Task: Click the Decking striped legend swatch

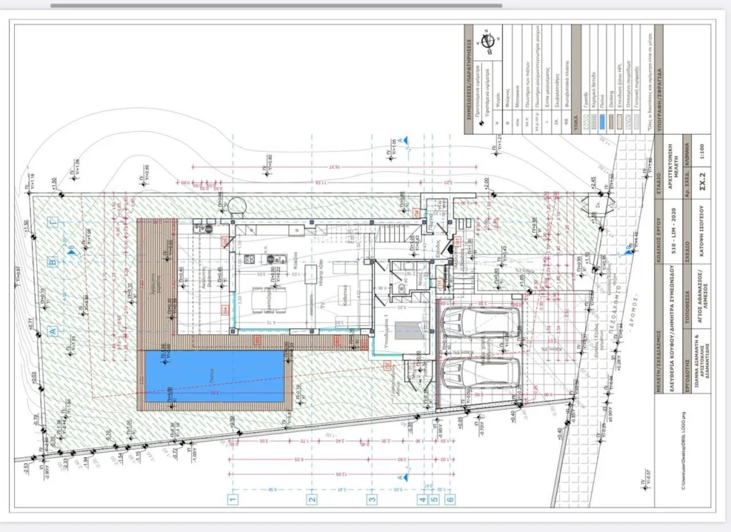Action: tap(612, 121)
